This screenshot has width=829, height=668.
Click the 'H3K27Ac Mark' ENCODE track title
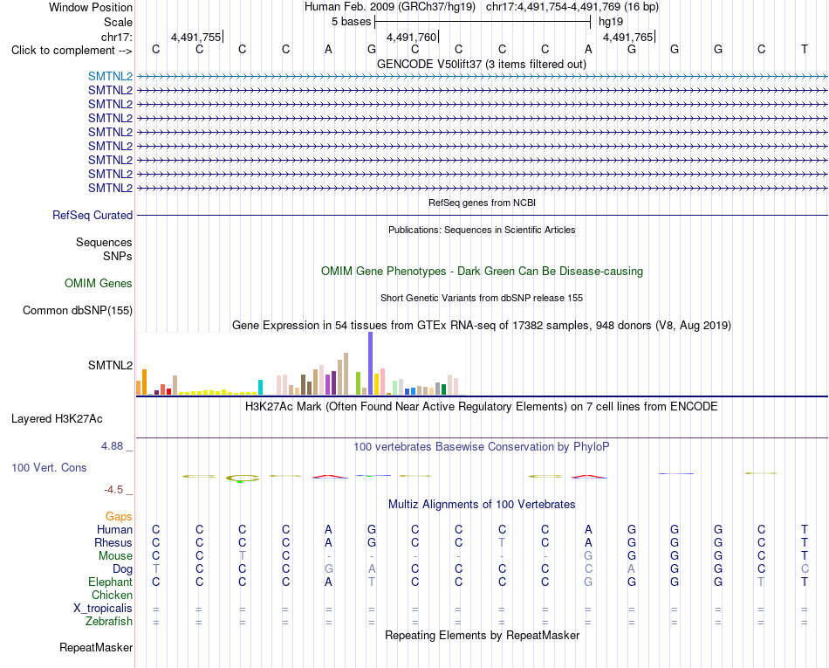point(482,407)
